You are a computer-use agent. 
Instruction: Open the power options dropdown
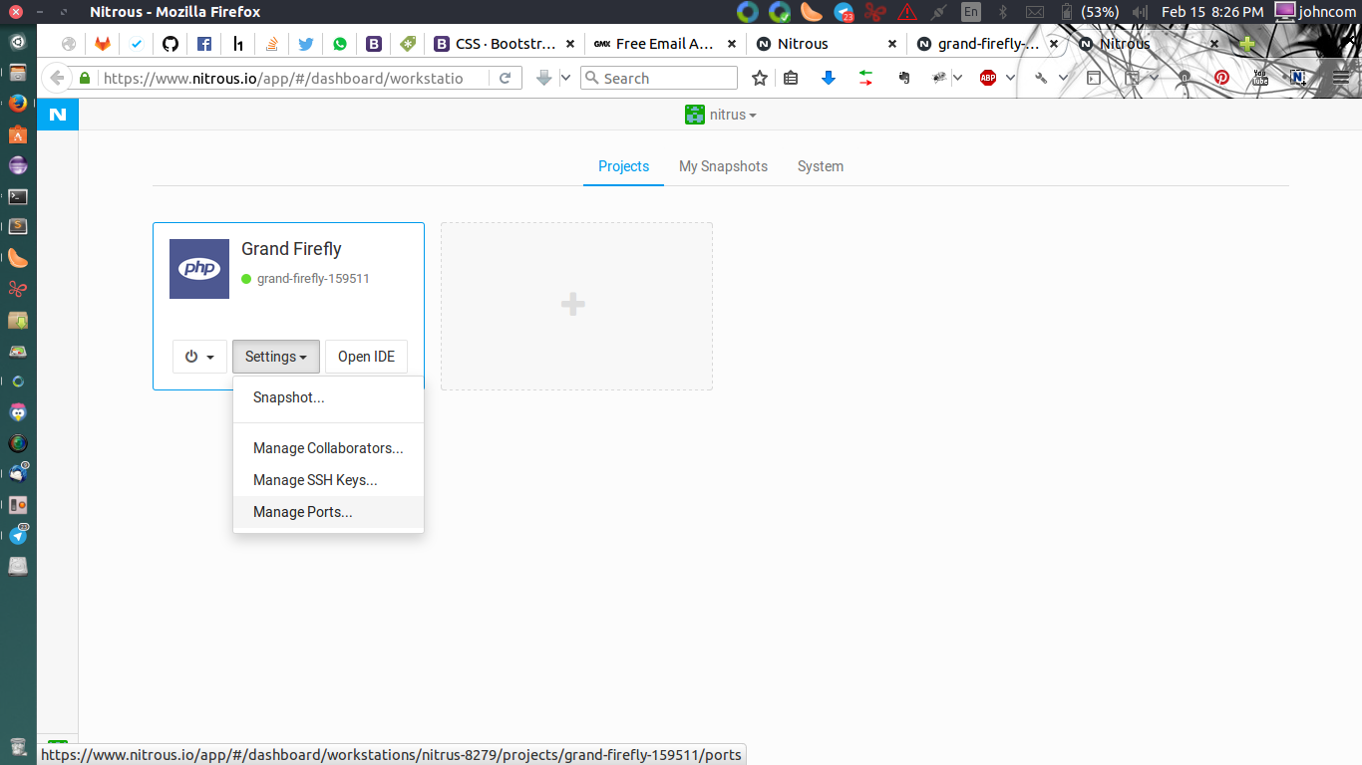pos(199,357)
